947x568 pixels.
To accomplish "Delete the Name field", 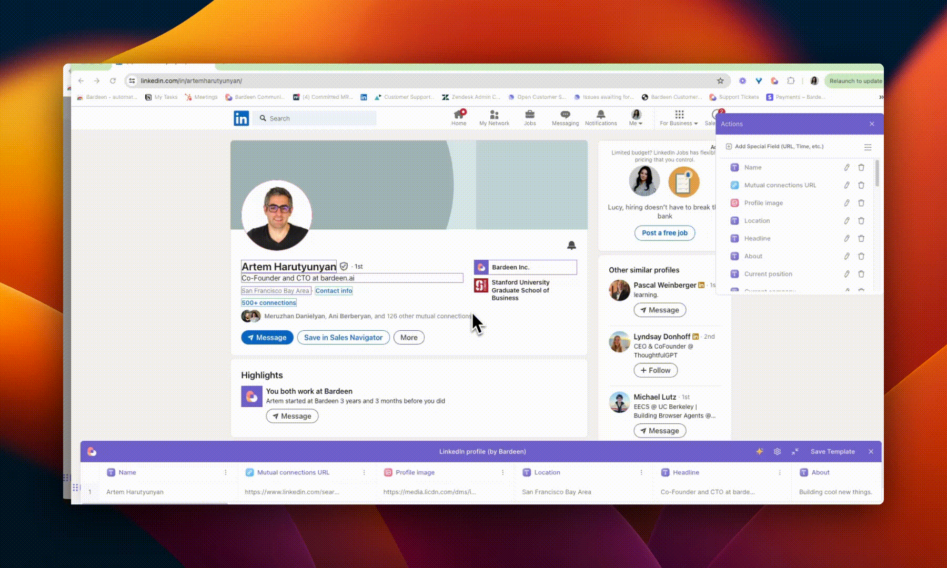I will point(861,167).
